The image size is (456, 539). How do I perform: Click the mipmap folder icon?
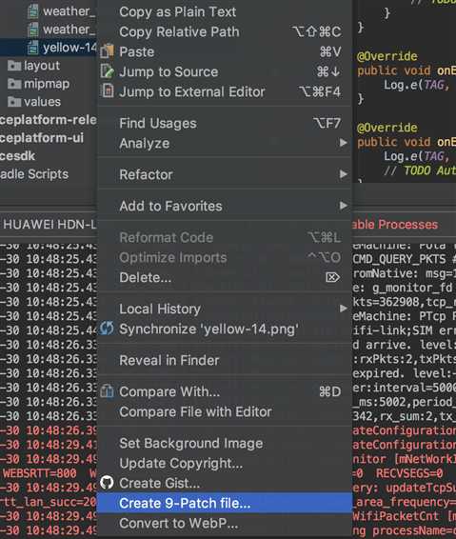click(x=14, y=84)
